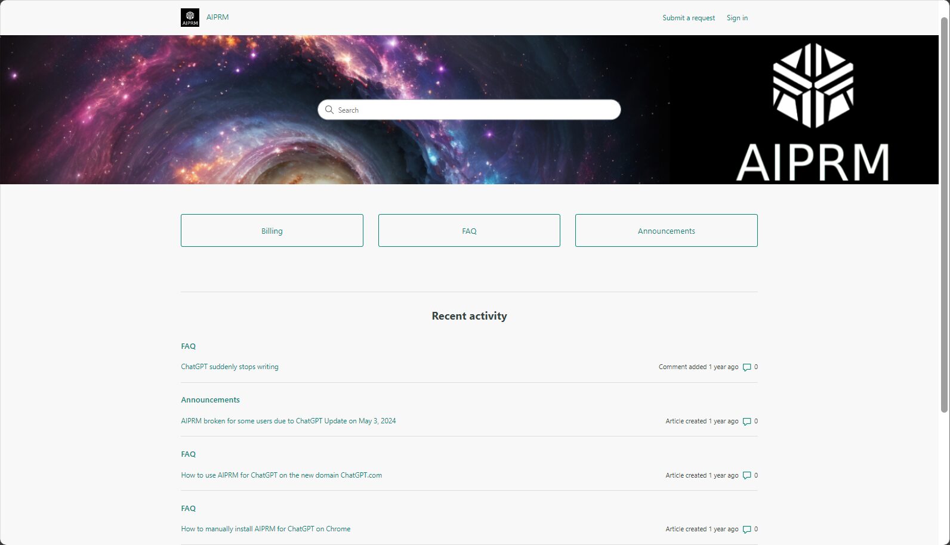The image size is (950, 545).
Task: Open the Announcements category box
Action: click(x=667, y=230)
